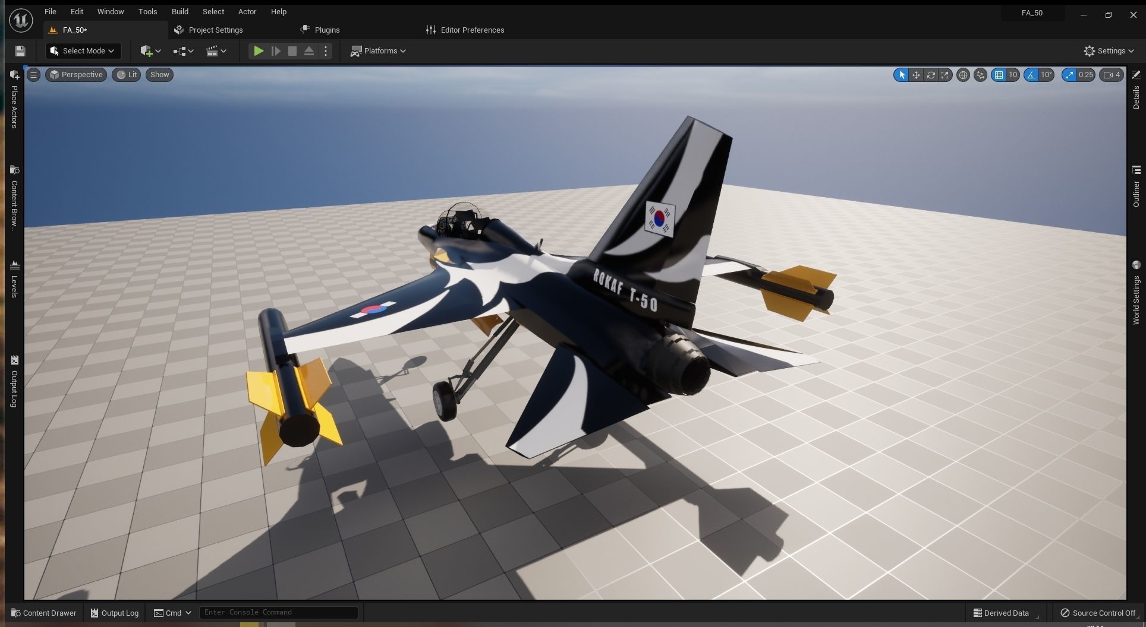The height and width of the screenshot is (627, 1146).
Task: Open the Perspective viewport type dropdown
Action: 76,75
